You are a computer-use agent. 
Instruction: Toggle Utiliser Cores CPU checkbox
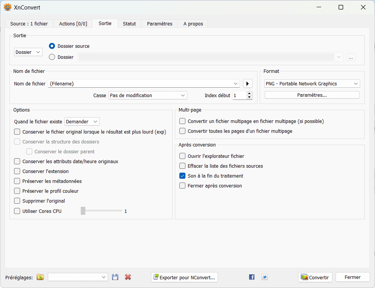tap(17, 211)
